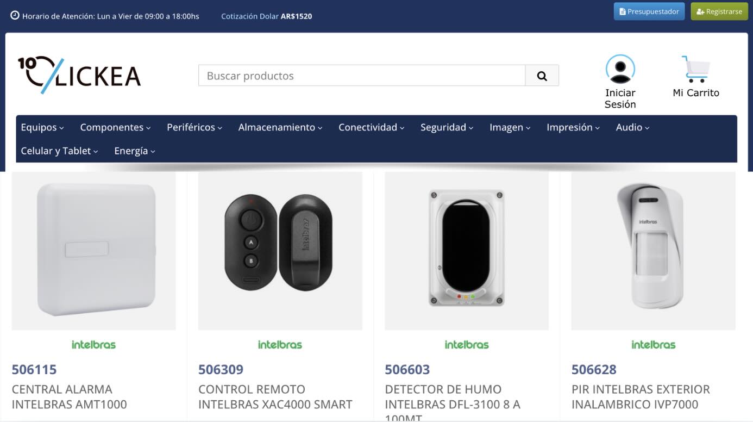753x422 pixels.
Task: Click the outdoor PIR sensor IVP7000 product image
Action: 654,251
